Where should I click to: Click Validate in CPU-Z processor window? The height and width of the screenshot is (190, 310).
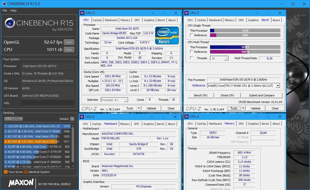point(151,108)
